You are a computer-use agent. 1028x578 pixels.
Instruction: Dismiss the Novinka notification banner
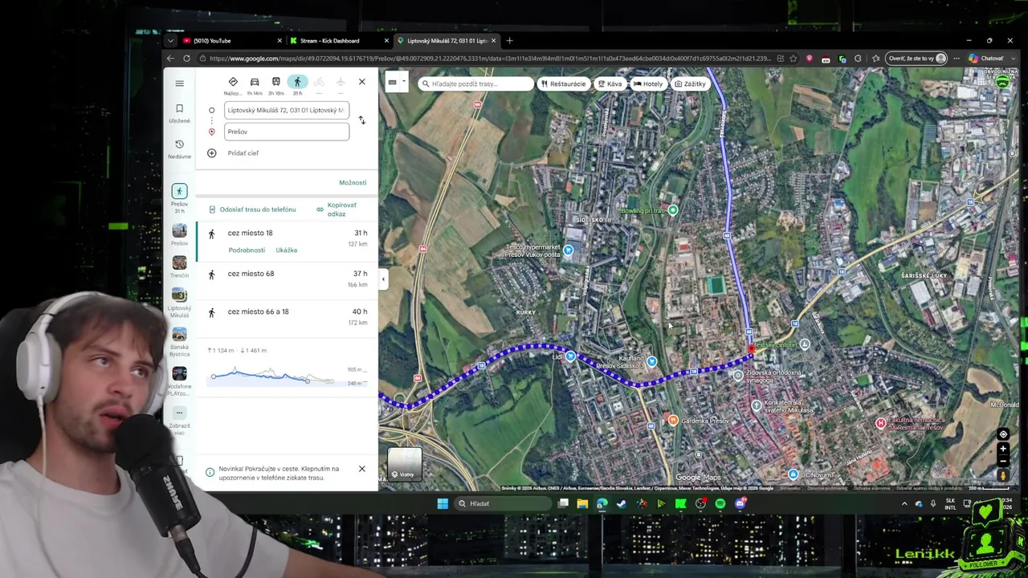click(x=361, y=469)
